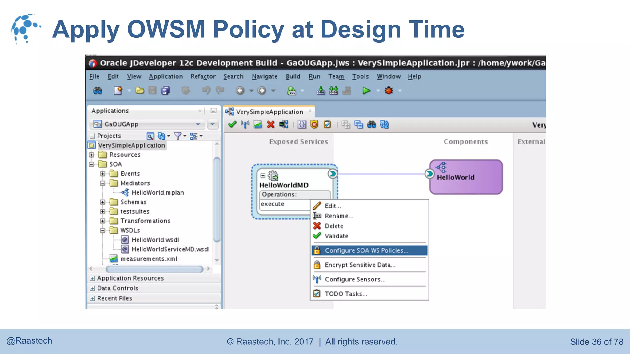
Task: Open the File menu
Action: [x=94, y=76]
